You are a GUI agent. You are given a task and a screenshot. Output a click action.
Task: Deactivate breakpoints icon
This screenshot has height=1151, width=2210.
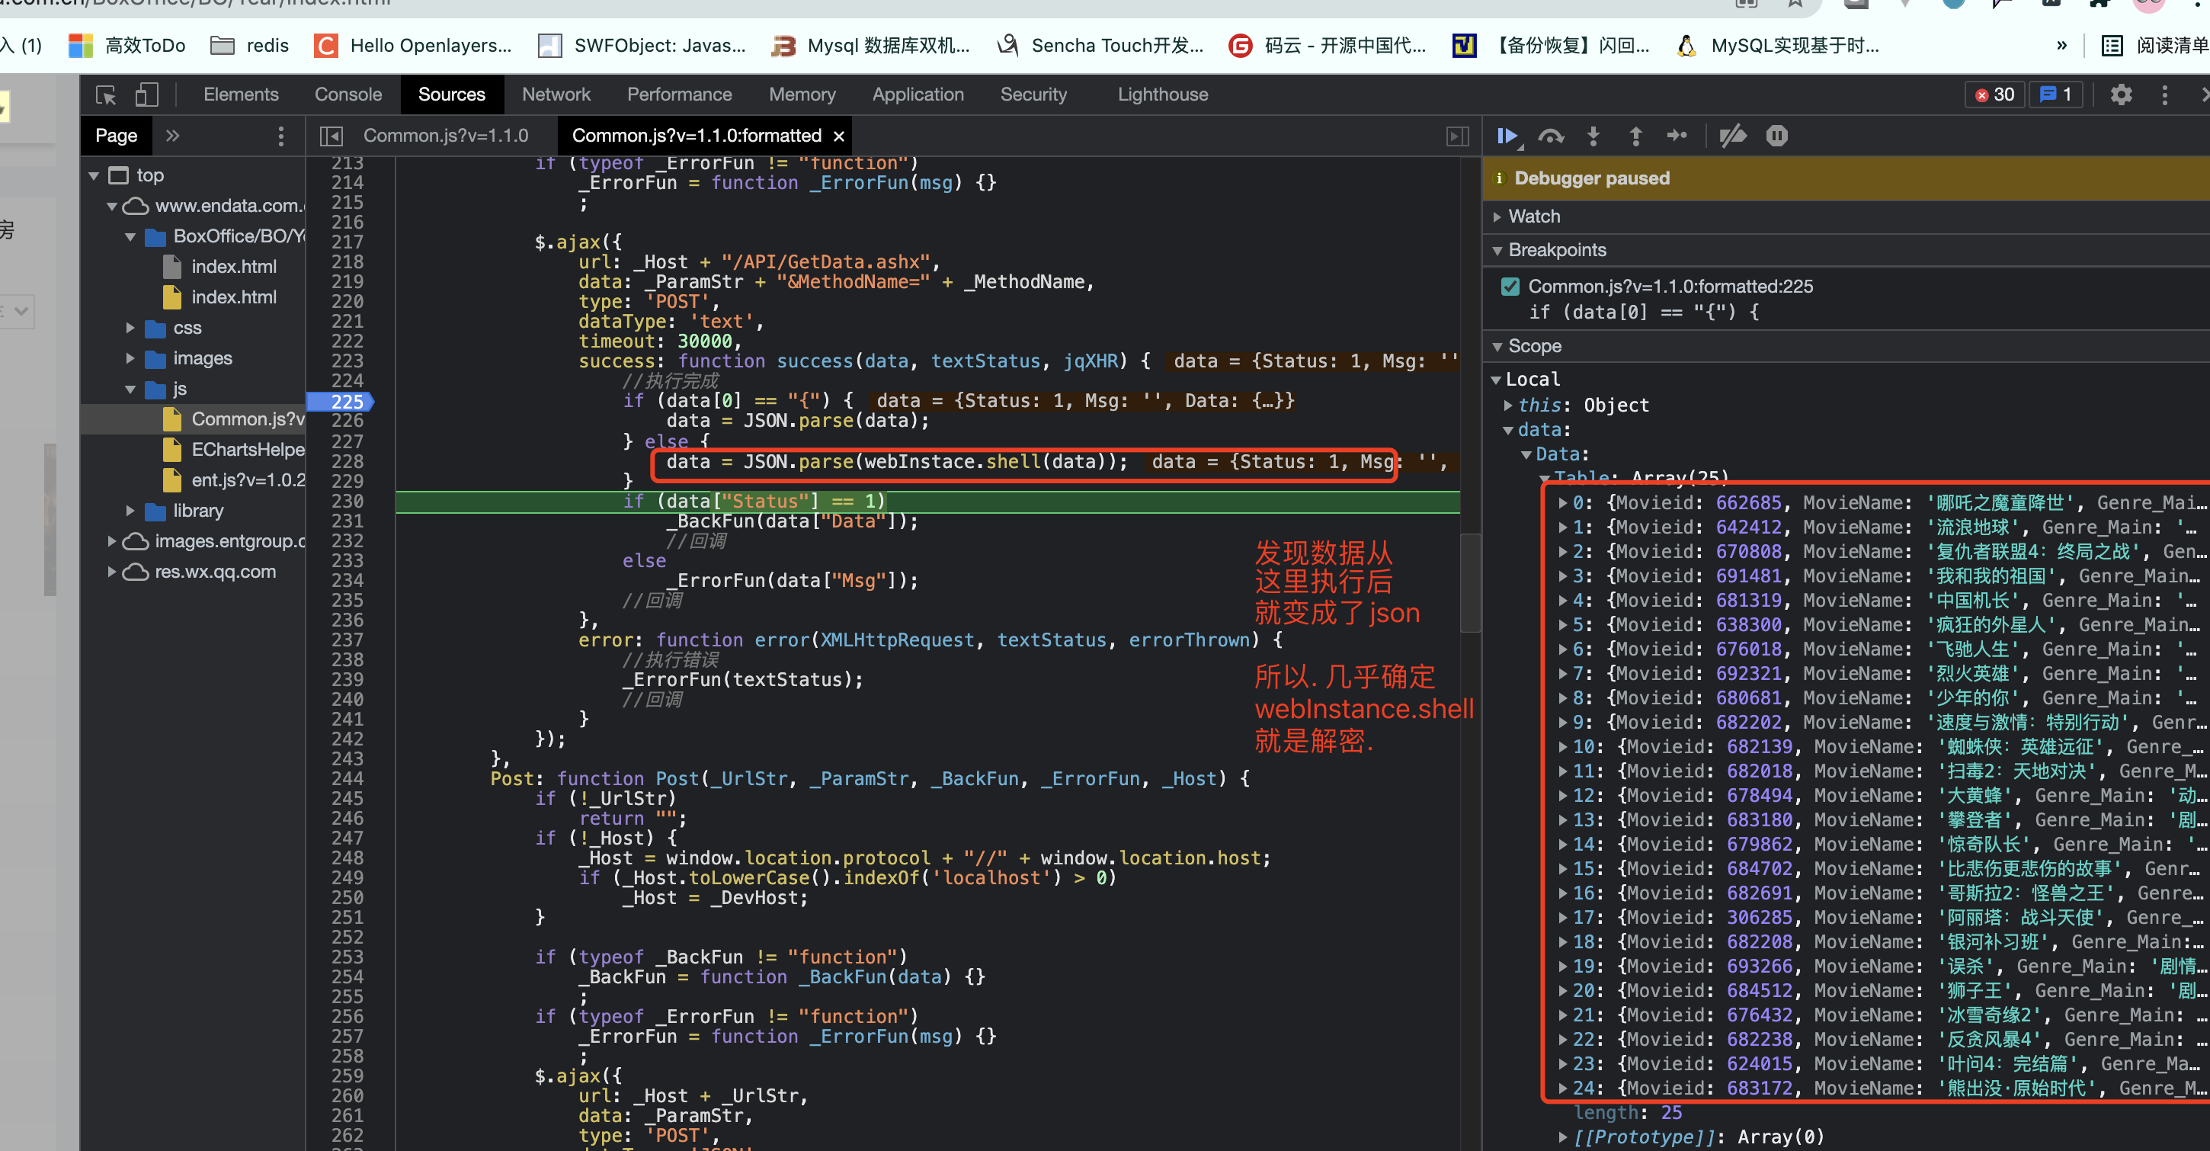(1733, 136)
